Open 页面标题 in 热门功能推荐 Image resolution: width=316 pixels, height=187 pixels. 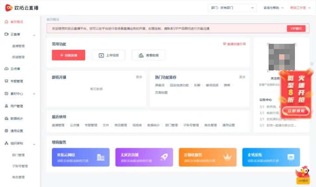161,92
